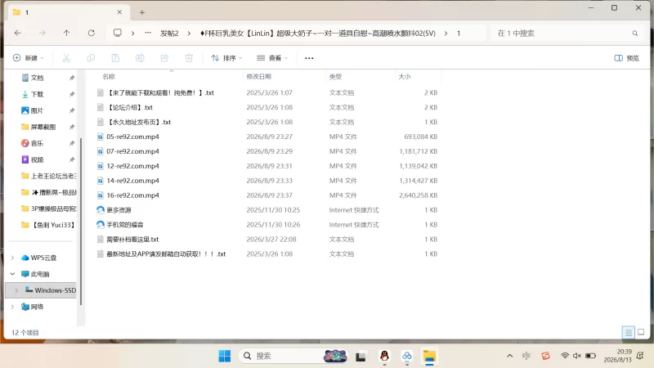Click the Rename toolbar icon
The width and height of the screenshot is (654, 368).
(140, 58)
